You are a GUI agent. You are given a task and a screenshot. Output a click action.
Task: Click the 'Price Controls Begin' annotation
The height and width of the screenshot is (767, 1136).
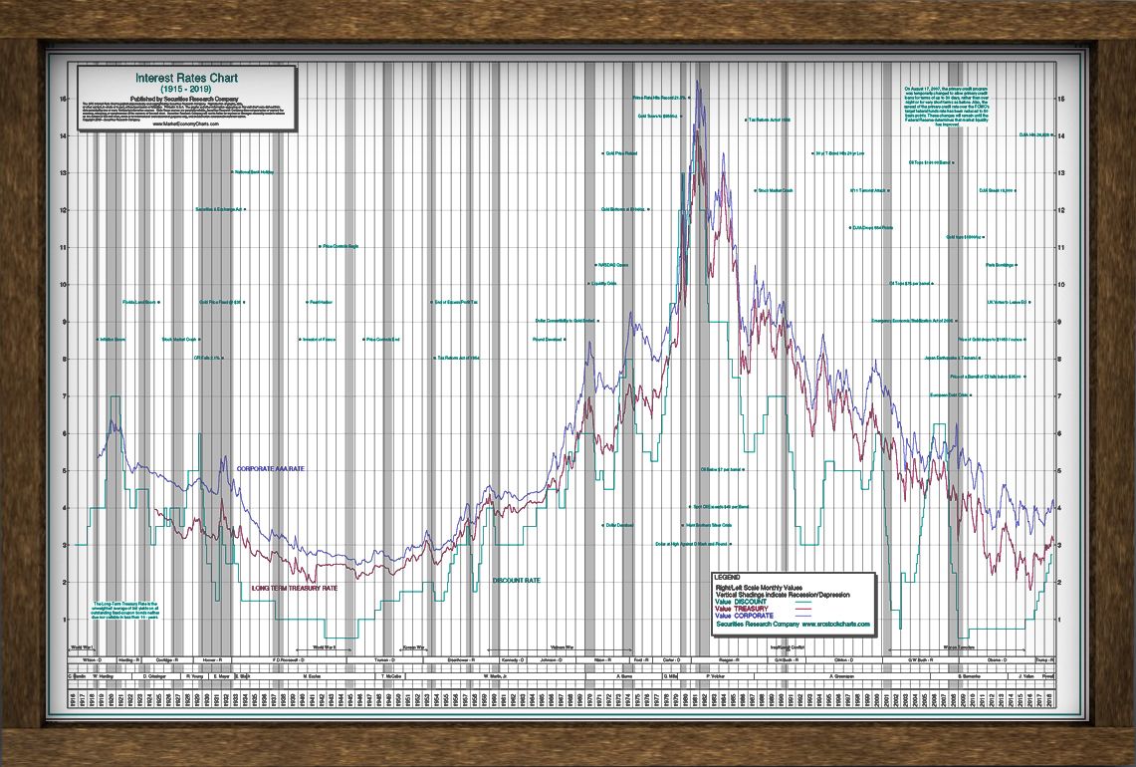coord(340,246)
